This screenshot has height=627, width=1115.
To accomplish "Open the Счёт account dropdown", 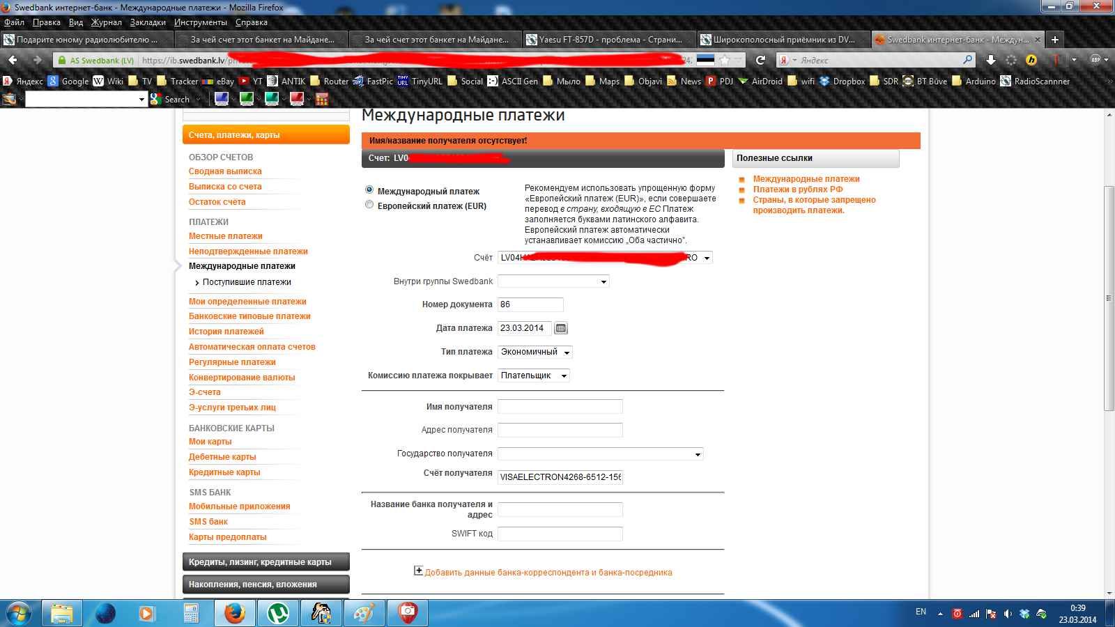I will tap(605, 258).
